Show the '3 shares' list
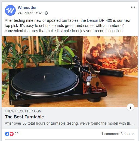The image size is (139, 141). (x=127, y=134)
